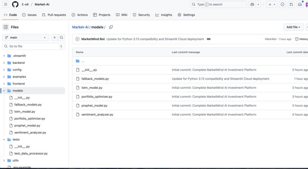Open the Create new plus dropdown
This screenshot has width=308, height=169.
pos(272,4)
